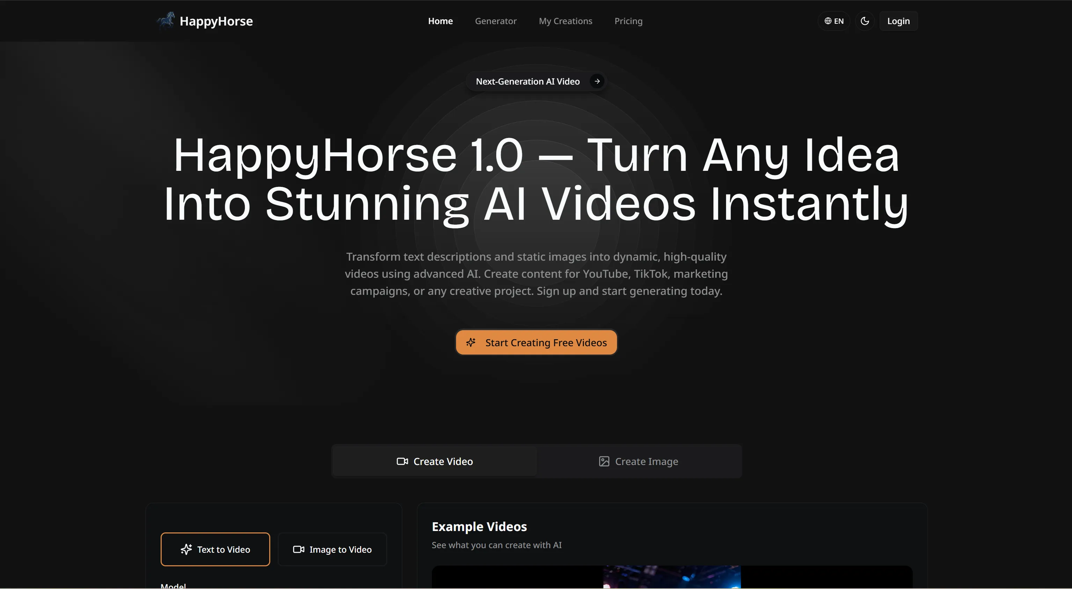The width and height of the screenshot is (1072, 589).
Task: Open the EN language selector
Action: tap(834, 21)
